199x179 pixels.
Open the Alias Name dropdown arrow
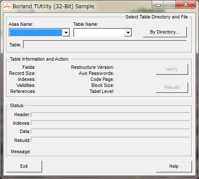[x=66, y=33]
